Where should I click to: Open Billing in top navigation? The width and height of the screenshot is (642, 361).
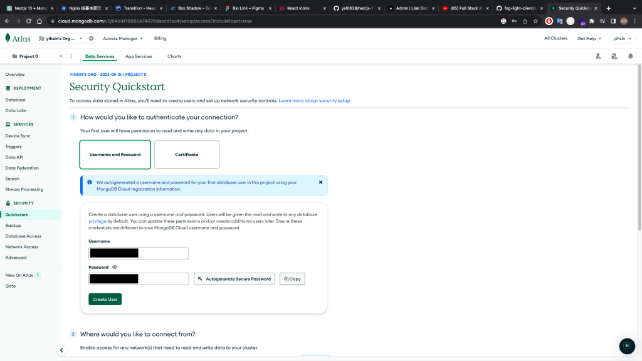[x=160, y=38]
